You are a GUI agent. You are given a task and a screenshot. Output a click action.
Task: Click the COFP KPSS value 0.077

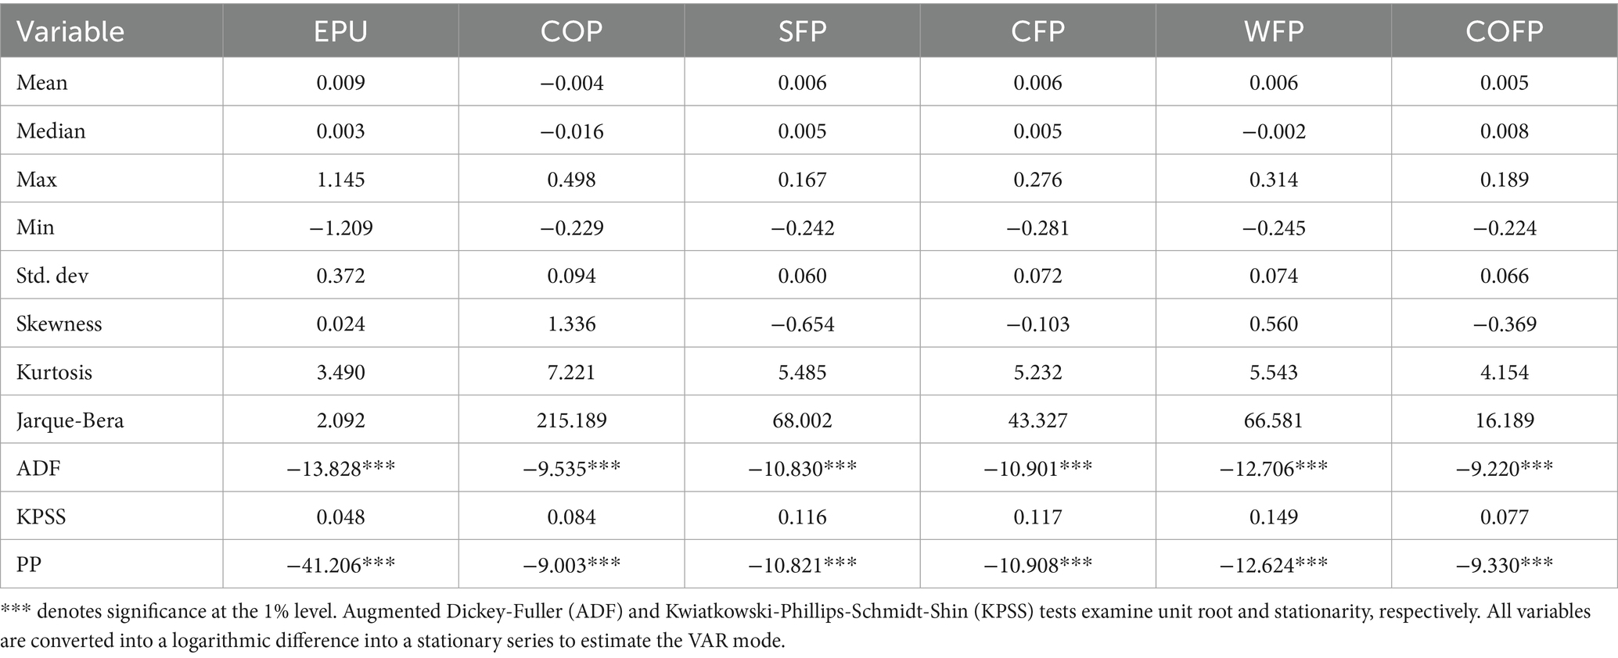[1504, 517]
